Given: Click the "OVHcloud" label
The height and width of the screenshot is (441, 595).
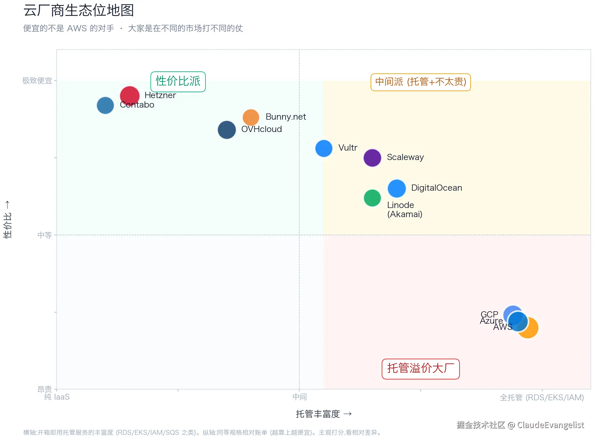Looking at the screenshot, I should [x=262, y=129].
